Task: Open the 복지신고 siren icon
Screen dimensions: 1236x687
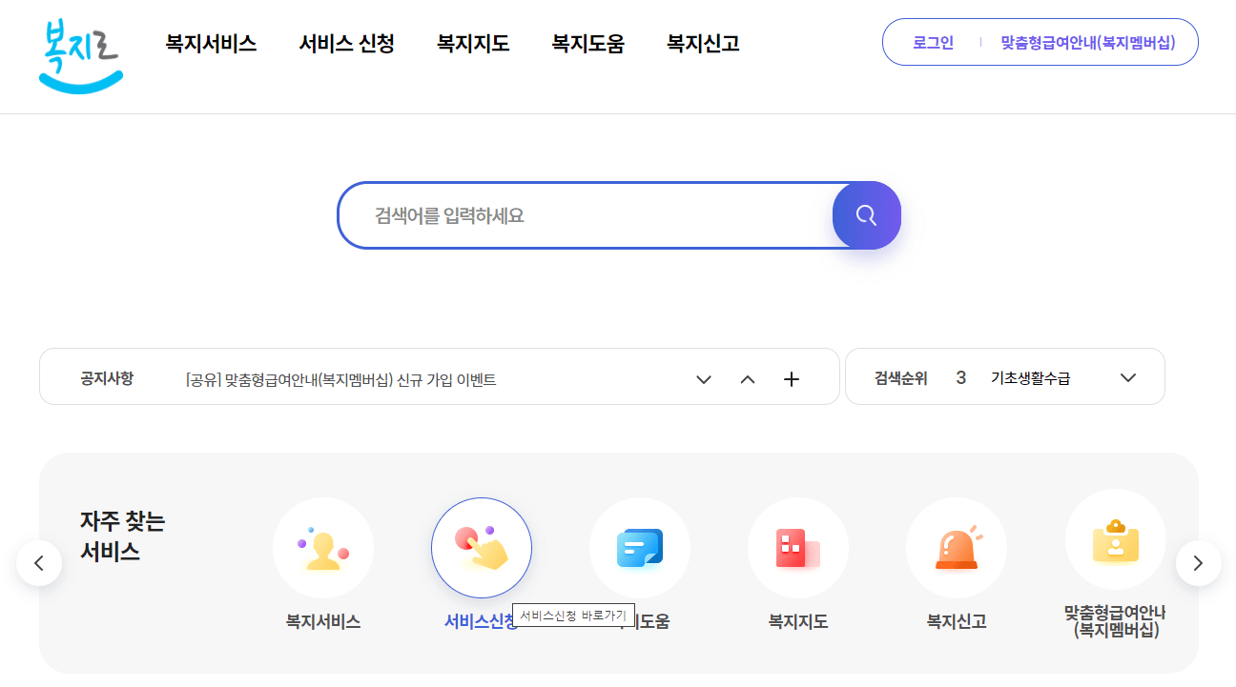Action: pyautogui.click(x=957, y=548)
